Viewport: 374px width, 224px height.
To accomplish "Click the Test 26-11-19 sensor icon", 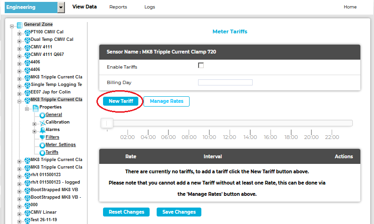I will click(x=27, y=221).
